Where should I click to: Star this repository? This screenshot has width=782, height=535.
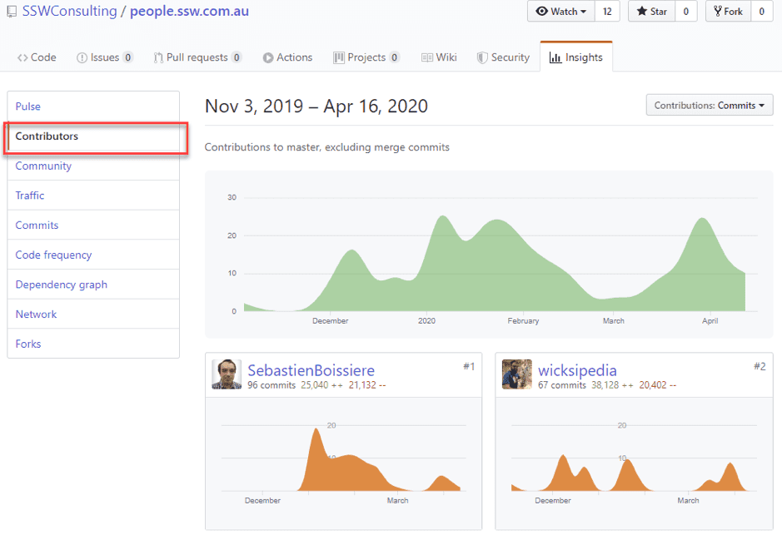coord(651,12)
